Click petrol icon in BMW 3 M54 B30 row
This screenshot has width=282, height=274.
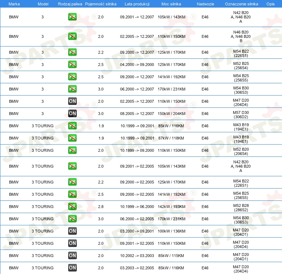pyautogui.click(x=72, y=89)
